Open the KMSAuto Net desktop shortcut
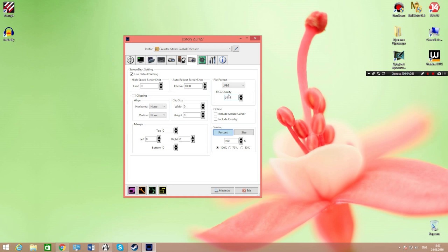Screen dimensions: 448x252 [416, 9]
